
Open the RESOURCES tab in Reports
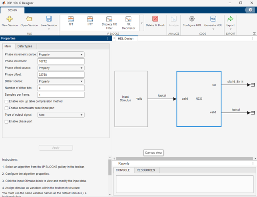pyautogui.click(x=145, y=170)
